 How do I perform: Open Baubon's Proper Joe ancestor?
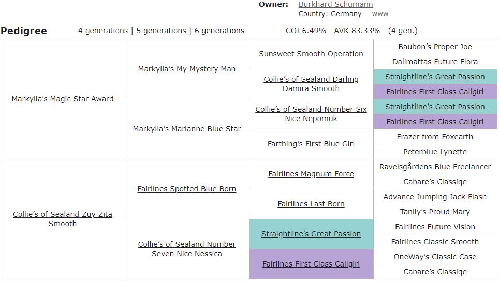pos(435,47)
